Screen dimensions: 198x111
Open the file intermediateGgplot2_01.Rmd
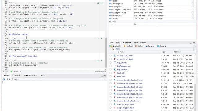point(130,84)
